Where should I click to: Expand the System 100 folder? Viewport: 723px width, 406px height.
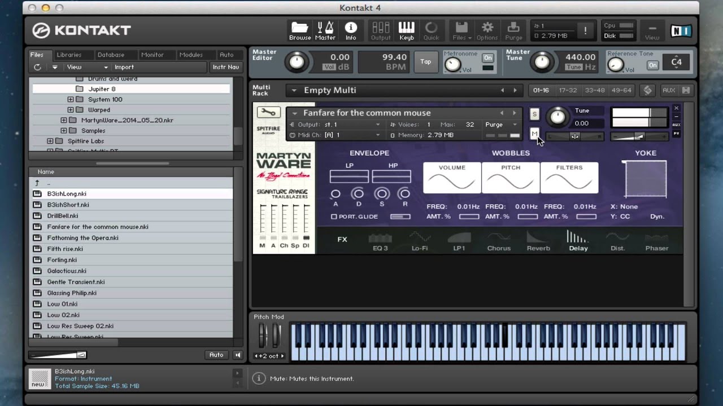point(71,99)
